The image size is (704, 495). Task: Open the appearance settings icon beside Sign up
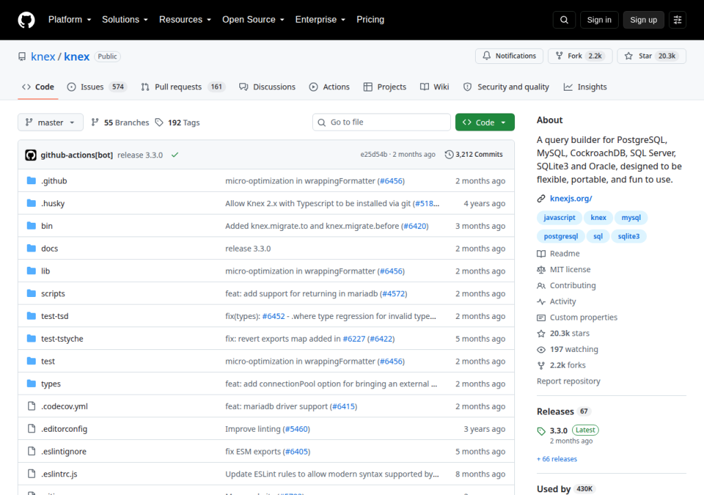(677, 20)
